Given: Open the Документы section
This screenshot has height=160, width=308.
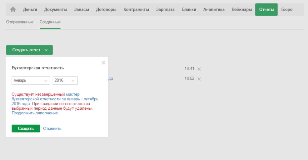Looking at the screenshot, I should (x=56, y=9).
